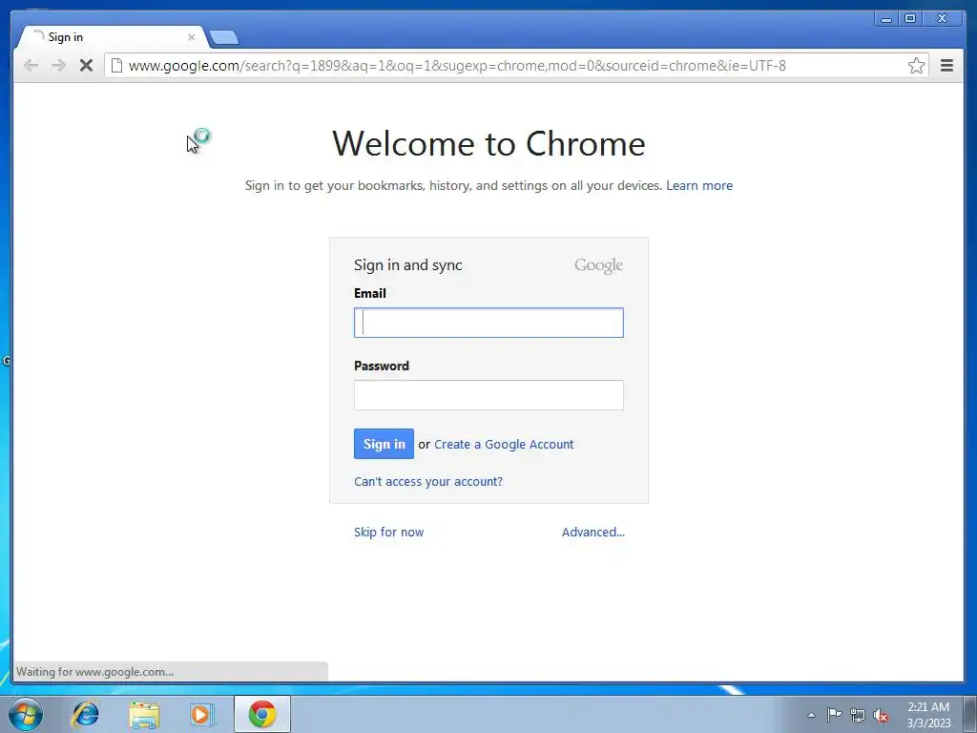
Task: Open the Windows Start menu
Action: [x=26, y=714]
